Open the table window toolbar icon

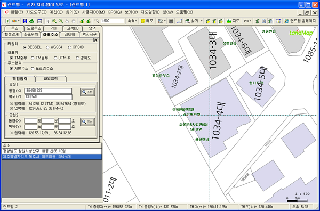tap(39, 21)
